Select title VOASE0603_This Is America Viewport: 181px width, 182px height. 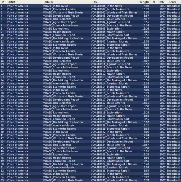(x=108, y=19)
